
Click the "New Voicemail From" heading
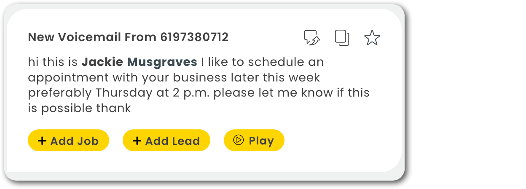coord(92,37)
